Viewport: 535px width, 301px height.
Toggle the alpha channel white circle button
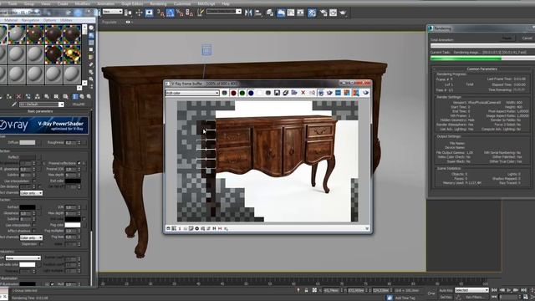coord(260,93)
